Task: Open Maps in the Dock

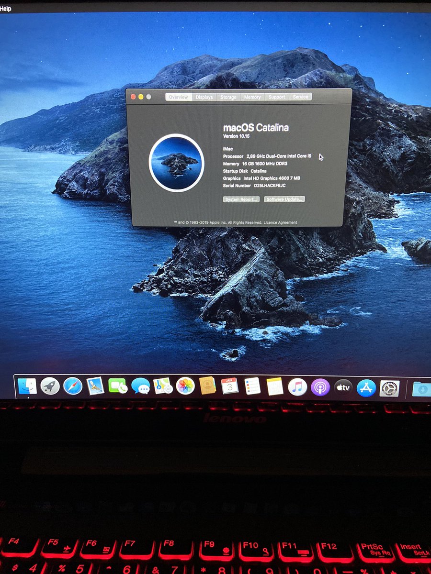Action: (163, 386)
